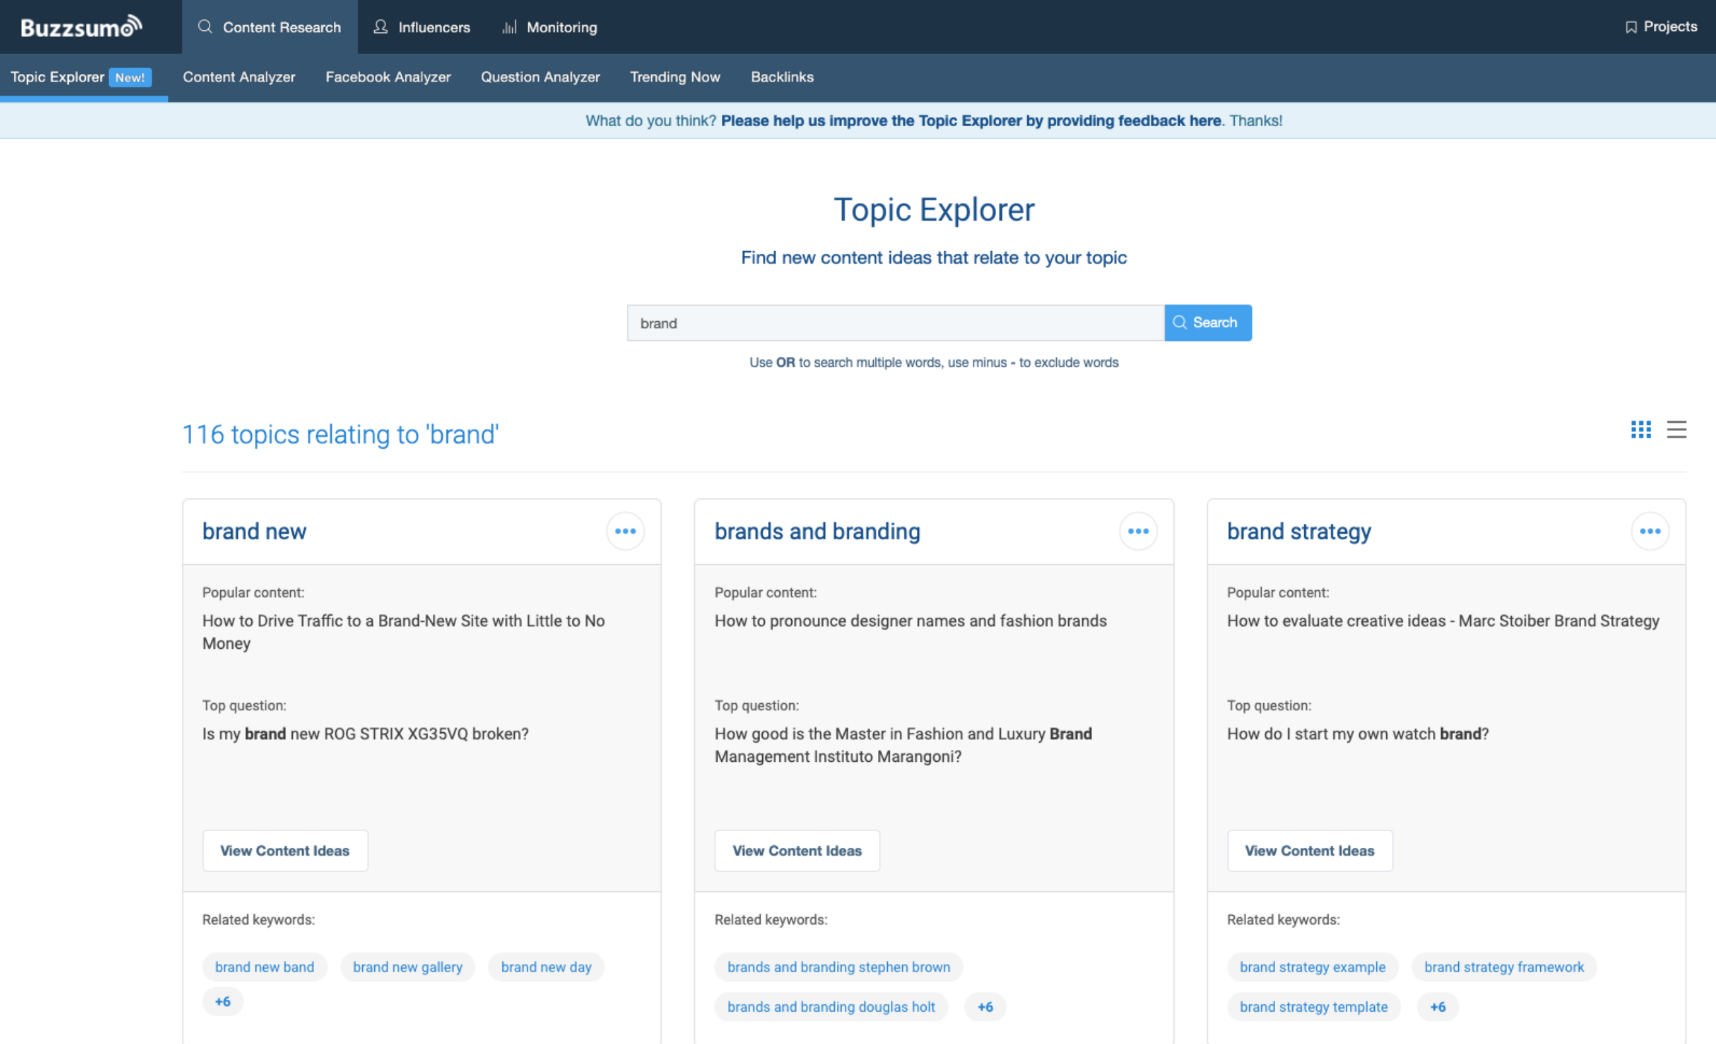1716x1044 pixels.
Task: Click question 'How do I start my own watch brand?'
Action: (1357, 733)
